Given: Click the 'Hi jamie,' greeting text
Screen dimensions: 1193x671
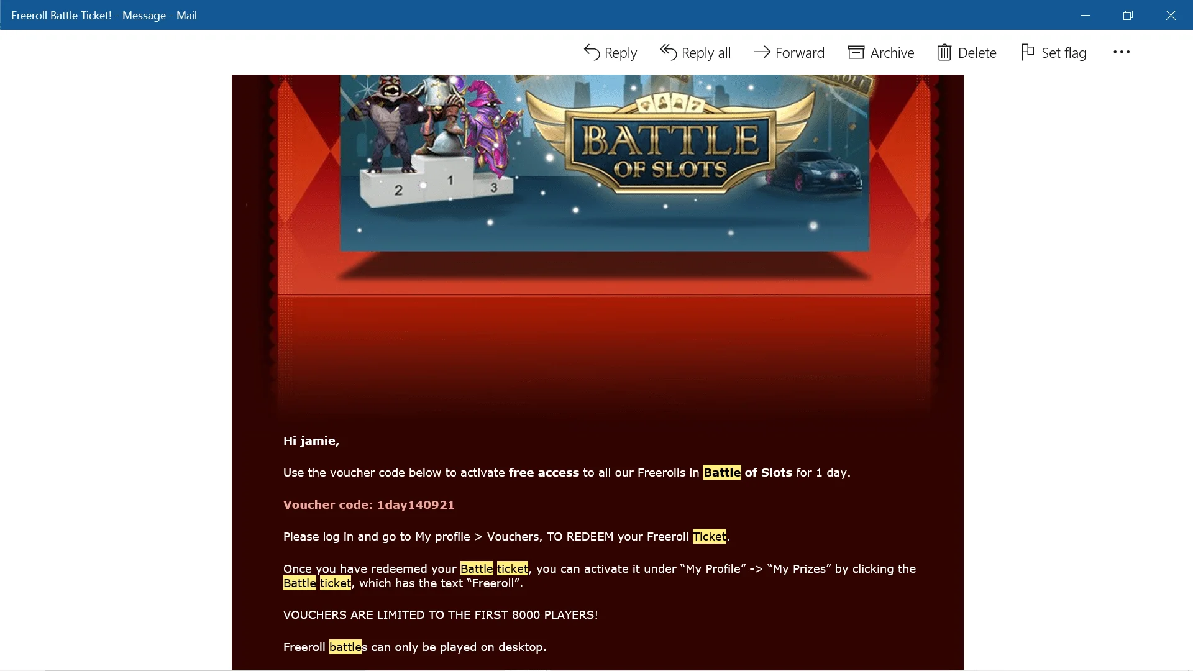Looking at the screenshot, I should point(311,441).
